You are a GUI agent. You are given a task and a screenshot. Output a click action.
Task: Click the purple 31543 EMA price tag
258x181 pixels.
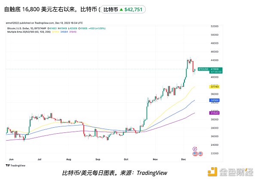[215, 113]
